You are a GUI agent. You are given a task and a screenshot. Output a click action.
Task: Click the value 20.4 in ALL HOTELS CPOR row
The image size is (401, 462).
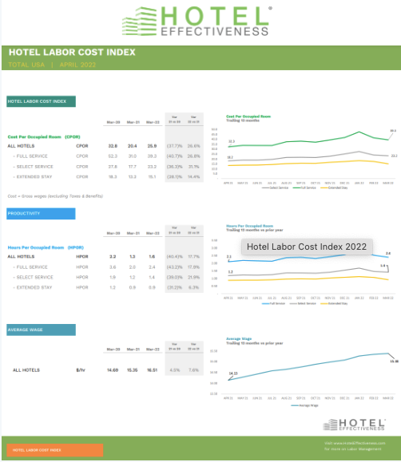point(132,146)
